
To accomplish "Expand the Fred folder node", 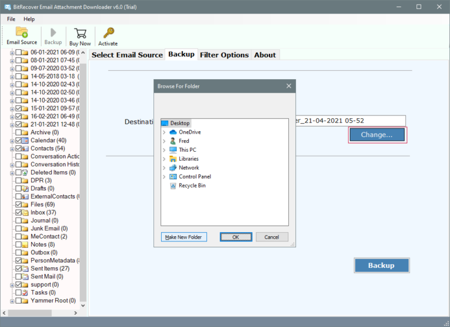I will tap(164, 141).
